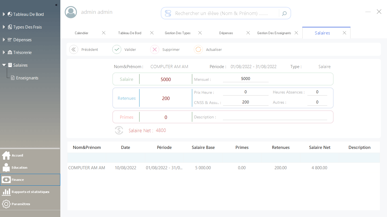Screen dimensions: 387x217
Task: Collapse the Salaires tree node
Action: point(4,65)
